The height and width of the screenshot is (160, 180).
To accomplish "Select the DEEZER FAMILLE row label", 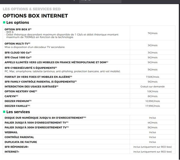I will [x=17, y=106].
